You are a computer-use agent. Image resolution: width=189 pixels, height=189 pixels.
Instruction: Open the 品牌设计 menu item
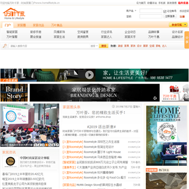(177, 37)
